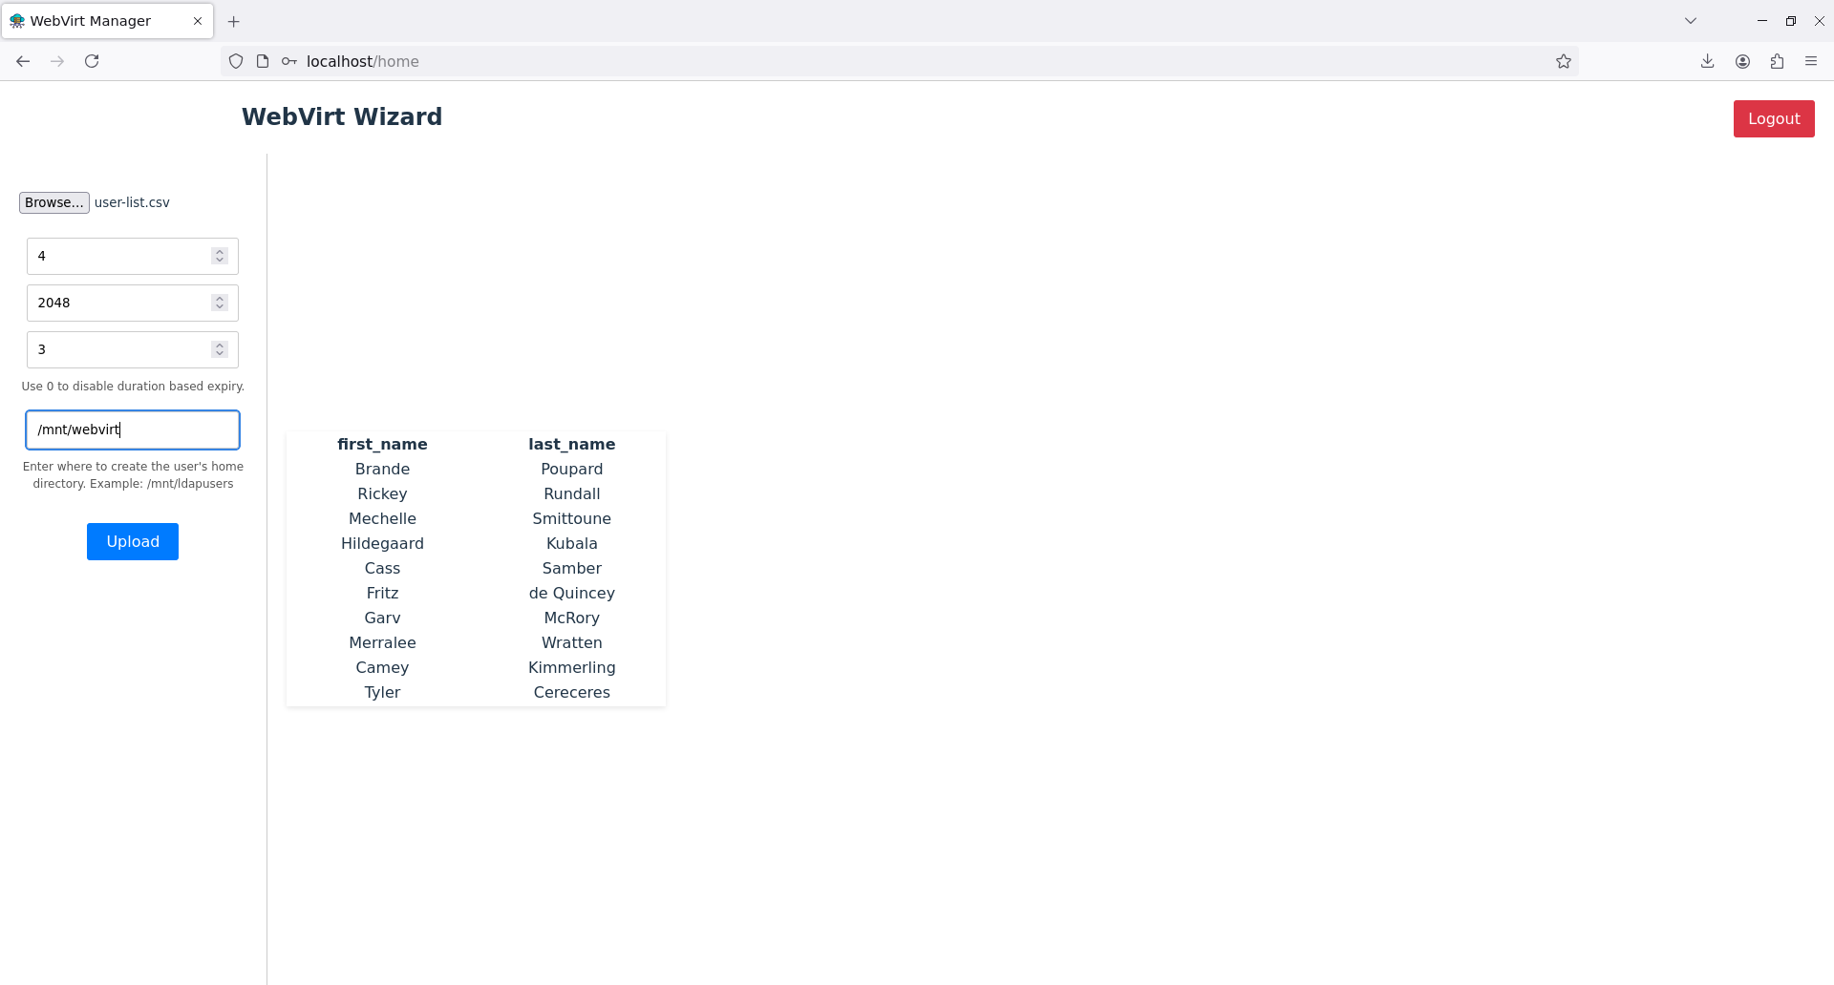Select the Rickey first name cell
The image size is (1834, 985).
(x=382, y=493)
